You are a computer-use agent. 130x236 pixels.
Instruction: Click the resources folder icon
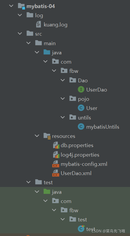click(x=47, y=136)
